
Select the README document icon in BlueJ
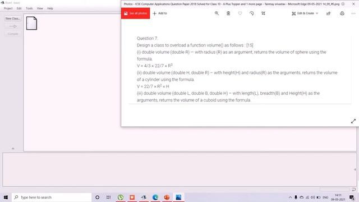point(31,23)
